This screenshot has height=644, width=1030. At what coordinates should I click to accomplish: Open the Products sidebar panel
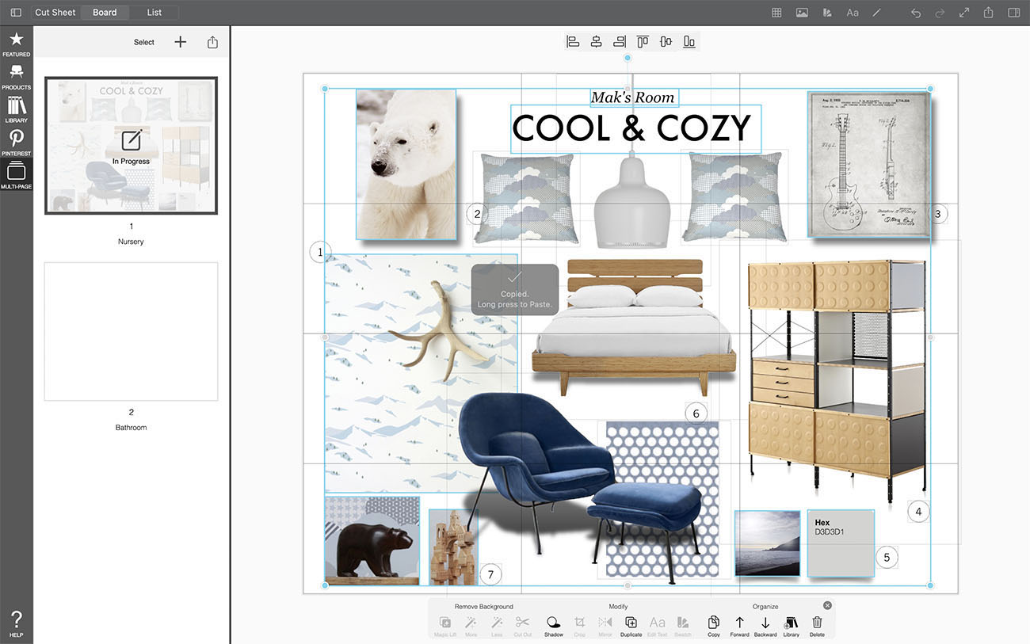click(16, 76)
